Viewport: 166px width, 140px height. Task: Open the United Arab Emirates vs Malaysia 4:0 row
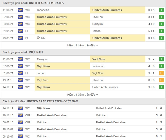(82, 24)
